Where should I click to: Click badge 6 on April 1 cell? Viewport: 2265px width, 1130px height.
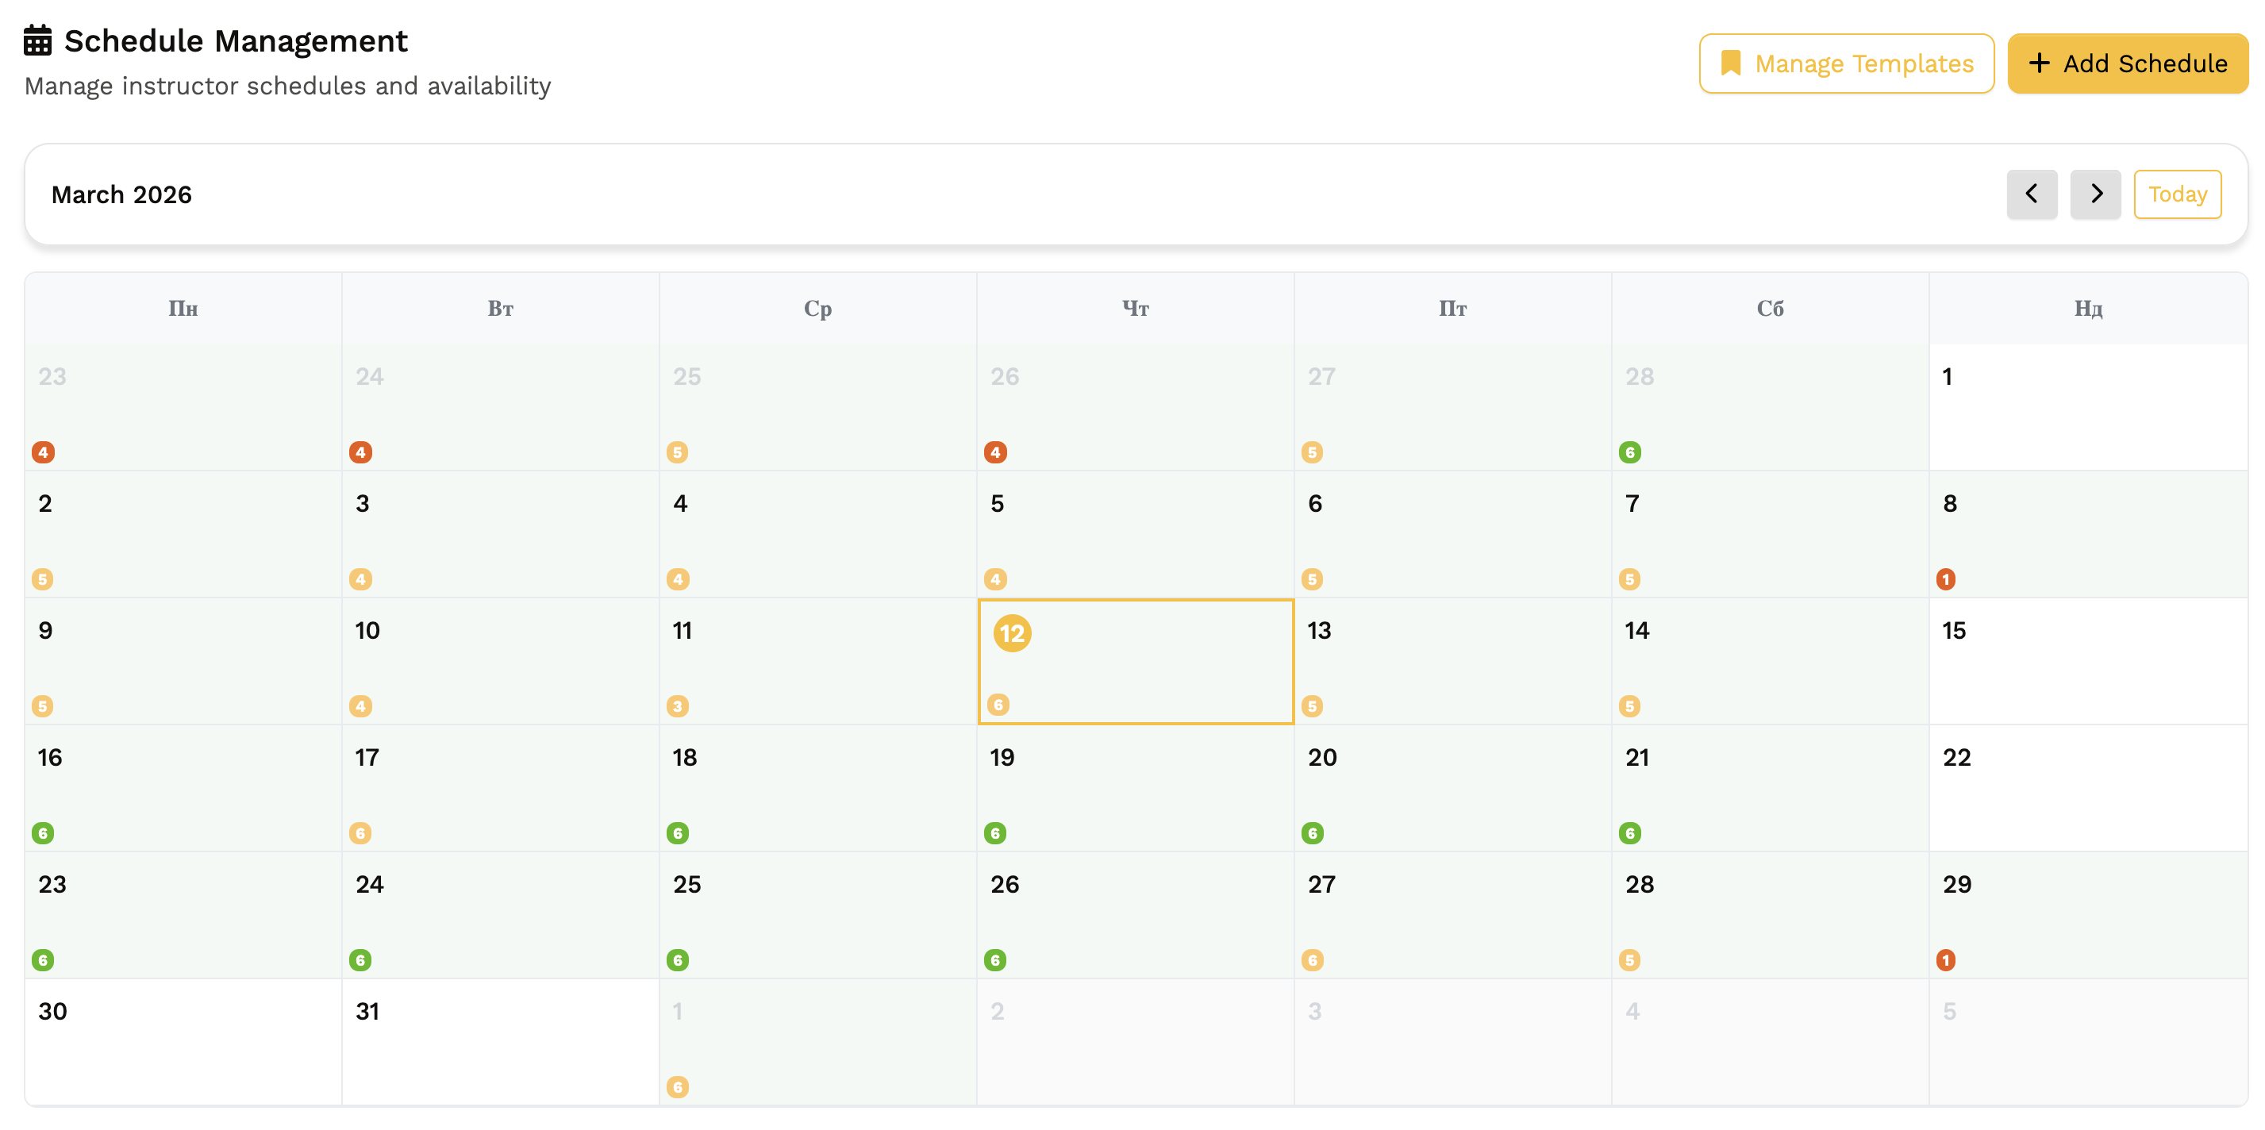pos(677,1087)
